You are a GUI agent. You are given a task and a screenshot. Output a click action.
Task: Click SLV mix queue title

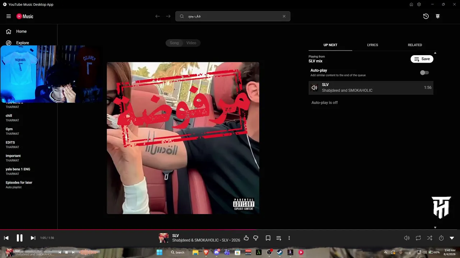pyautogui.click(x=316, y=61)
